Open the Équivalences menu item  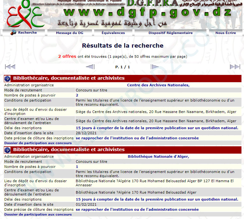[113, 33]
